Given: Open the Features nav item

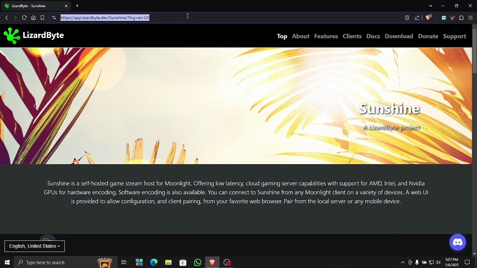Looking at the screenshot, I should click(326, 36).
